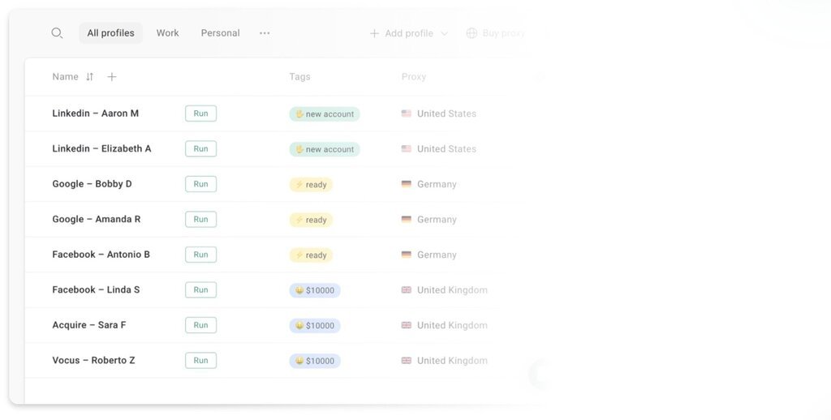Switch to the Work tab

click(x=167, y=32)
